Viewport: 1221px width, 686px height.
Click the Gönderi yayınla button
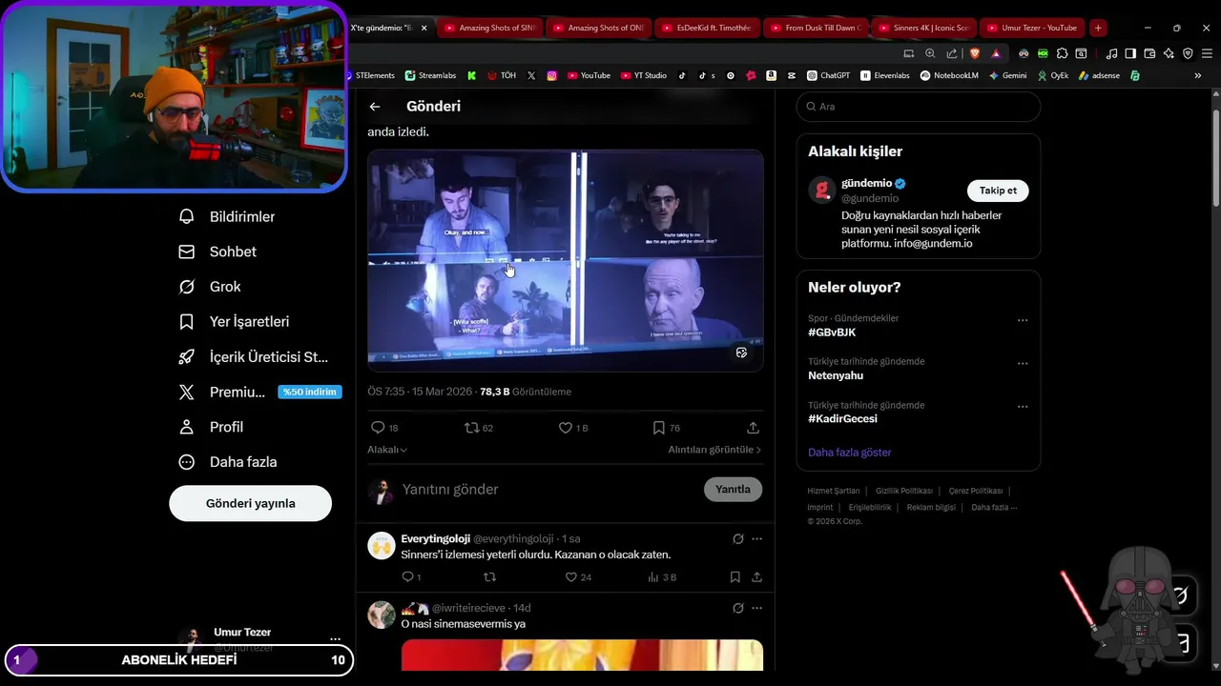point(250,503)
